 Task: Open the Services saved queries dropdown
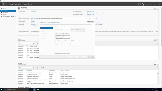(42, 67)
